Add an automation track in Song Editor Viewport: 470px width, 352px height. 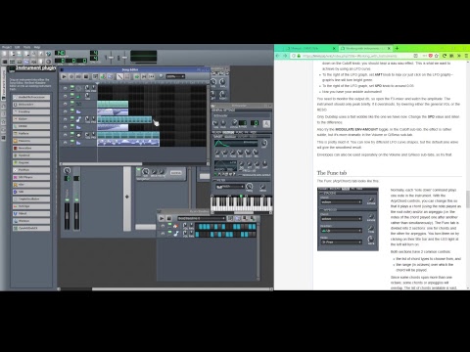(x=110, y=76)
